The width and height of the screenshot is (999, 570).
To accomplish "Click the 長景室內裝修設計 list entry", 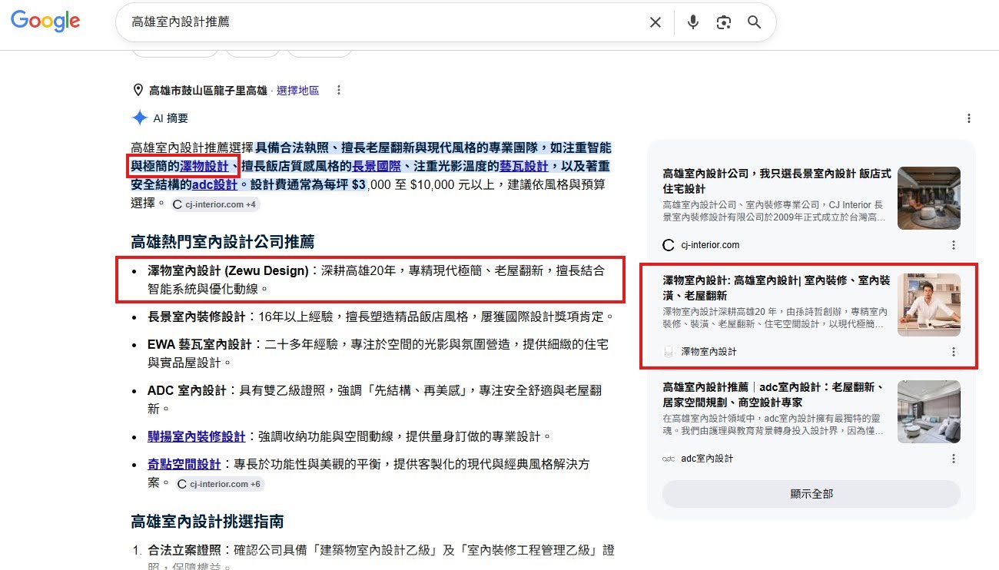I will click(381, 316).
